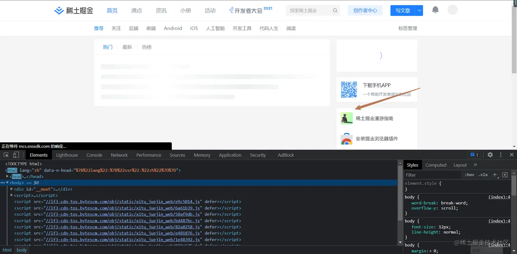Expand the margin property triangle
The width and height of the screenshot is (517, 254).
430,251
